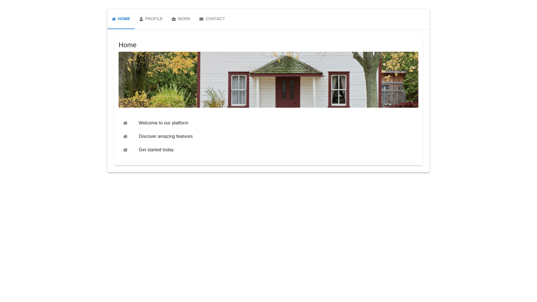
Task: Open the PROFILE tab
Action: (x=154, y=19)
